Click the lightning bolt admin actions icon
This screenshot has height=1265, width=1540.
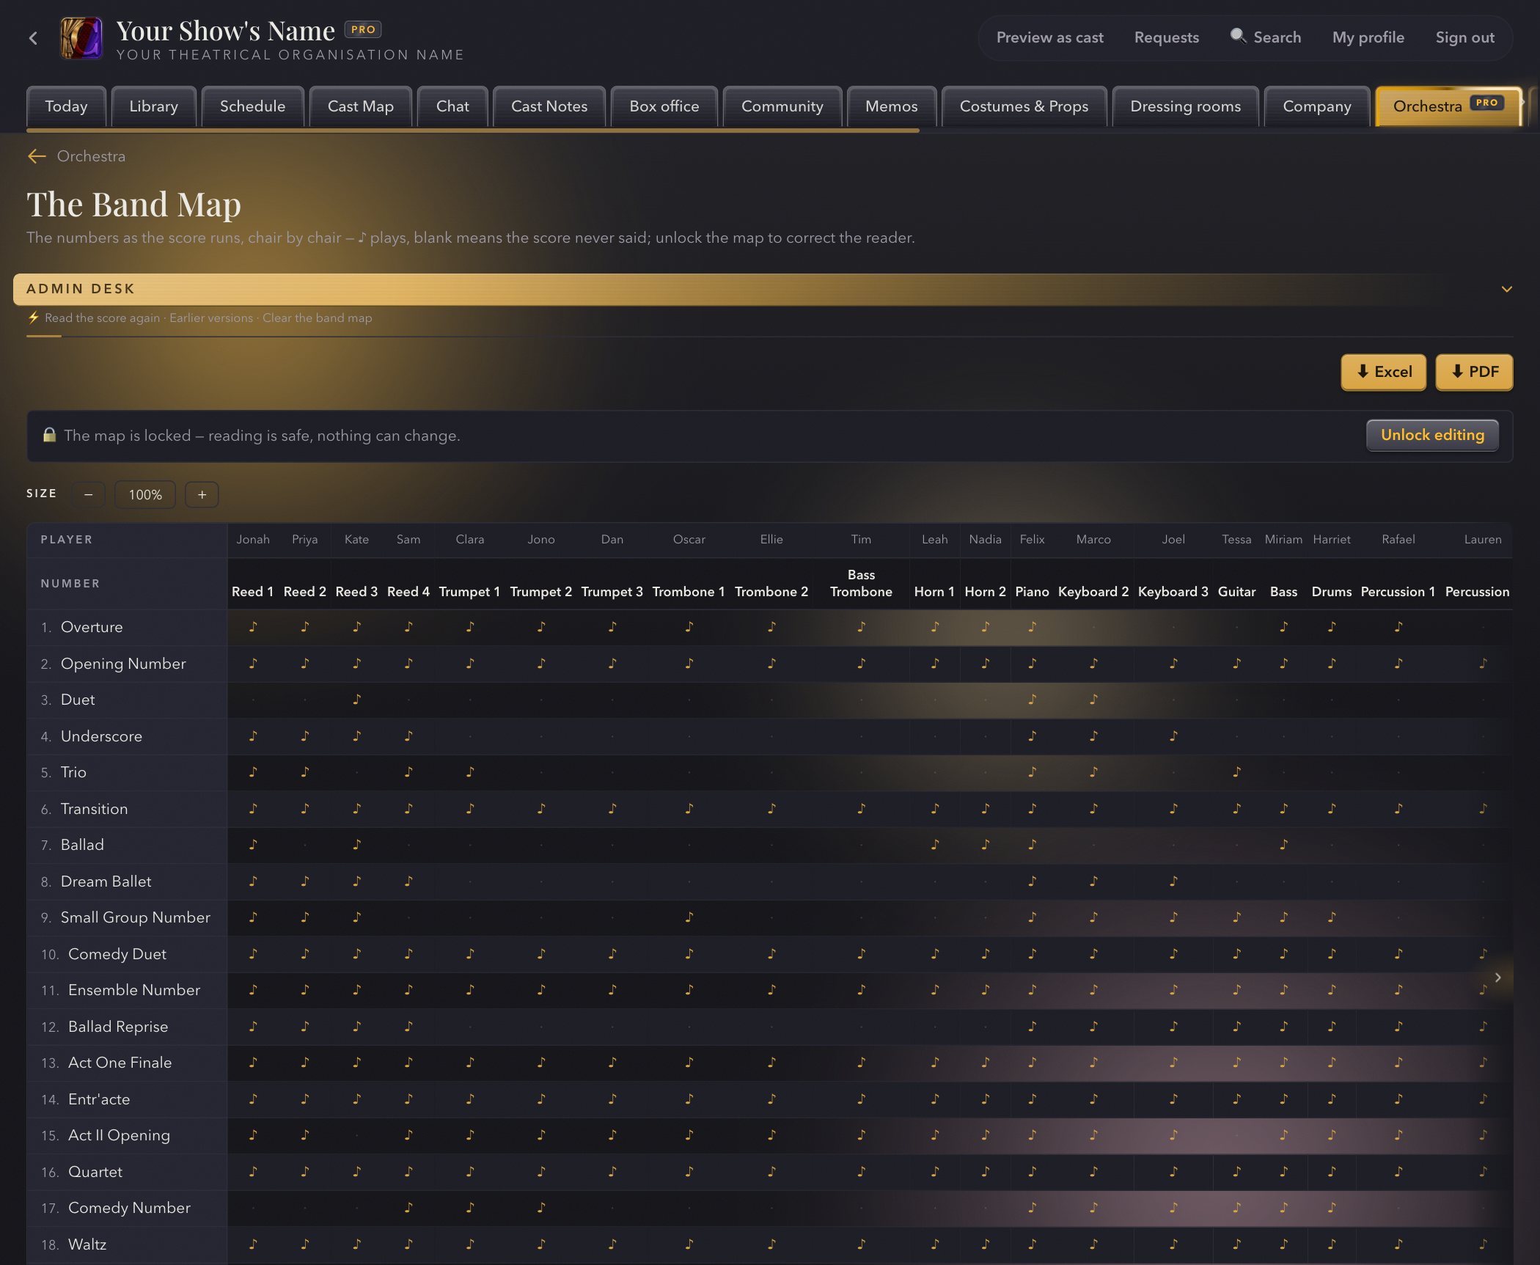coord(33,318)
